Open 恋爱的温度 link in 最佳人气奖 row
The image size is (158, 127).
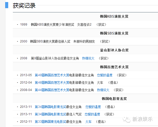click(92, 114)
